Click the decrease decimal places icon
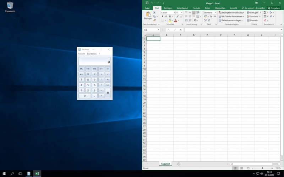 (209, 20)
